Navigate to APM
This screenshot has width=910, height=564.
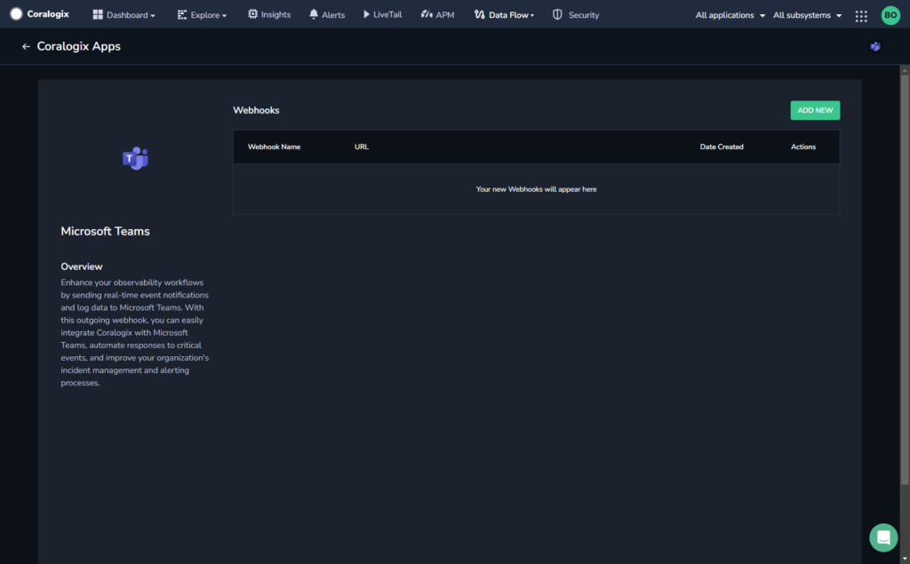(x=437, y=14)
